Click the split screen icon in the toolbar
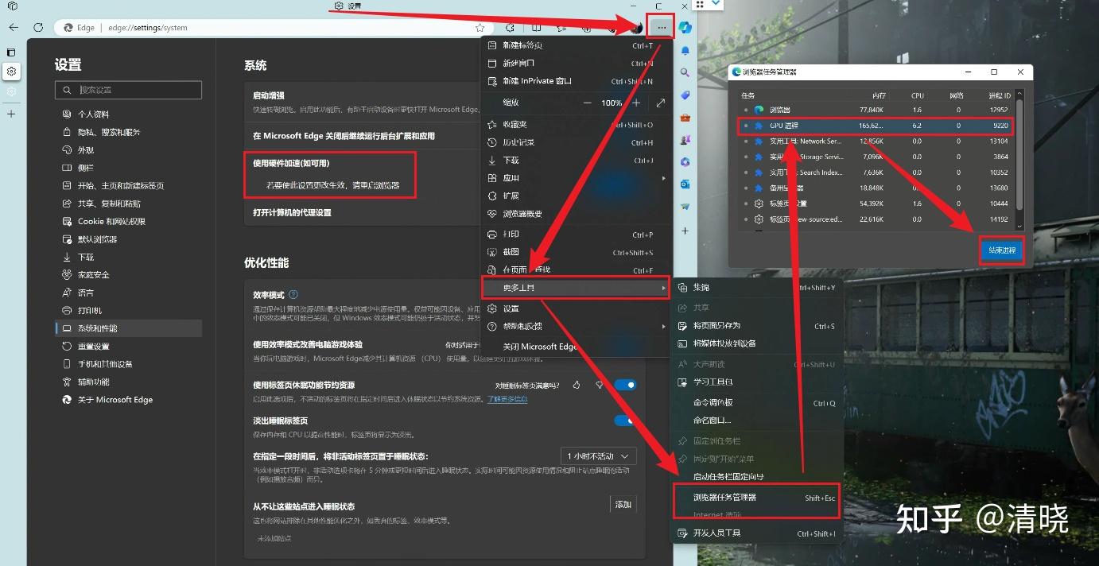This screenshot has width=1099, height=566. tap(537, 27)
